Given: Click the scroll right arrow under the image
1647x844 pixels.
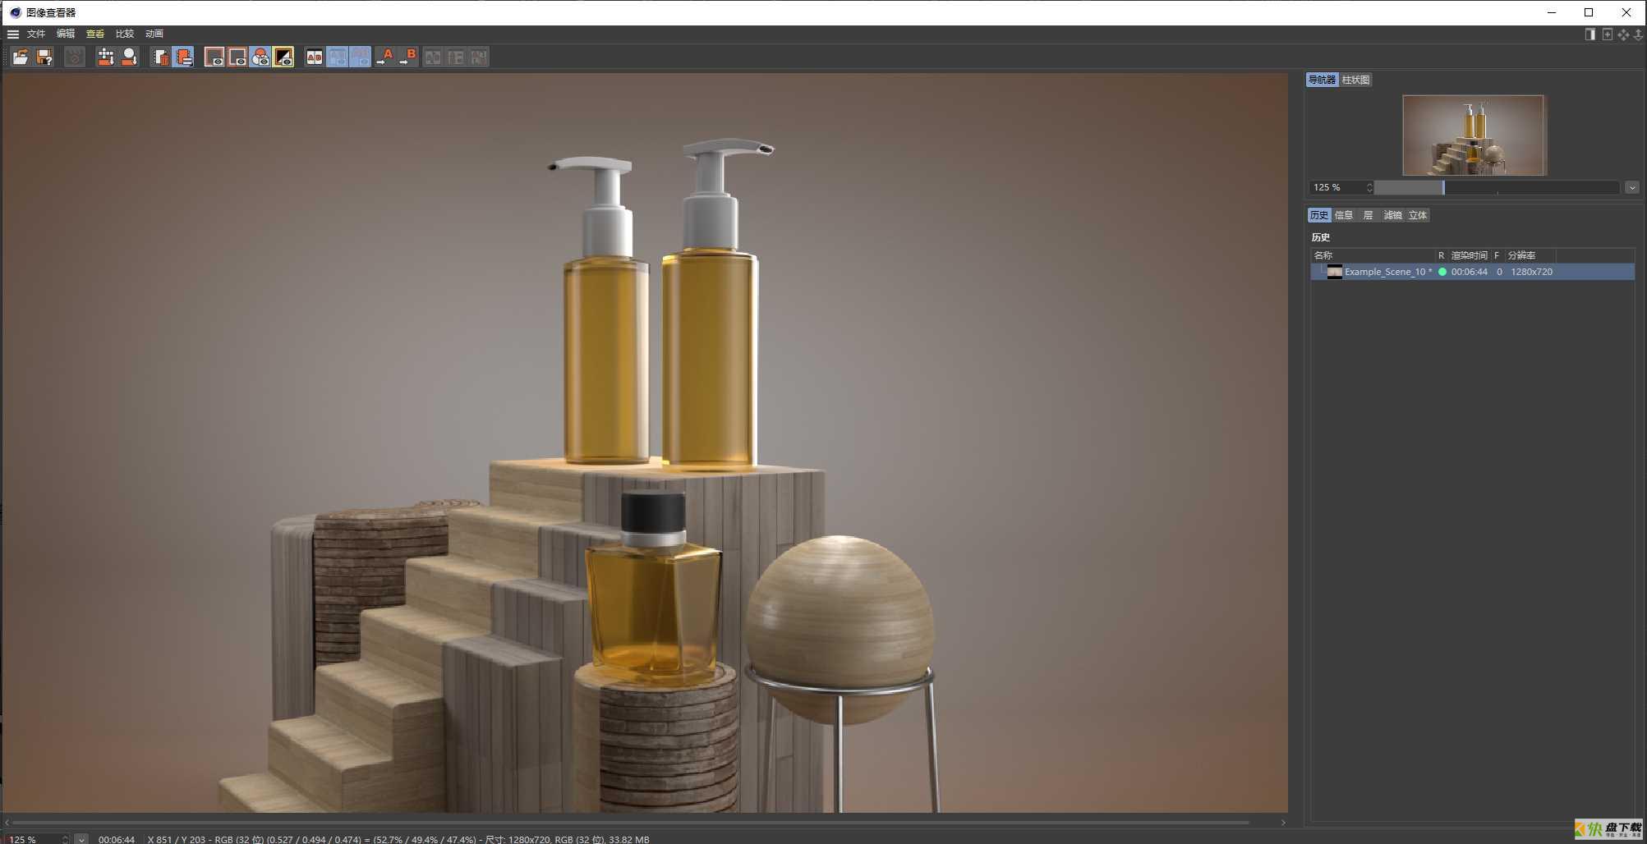Looking at the screenshot, I should tap(1283, 822).
